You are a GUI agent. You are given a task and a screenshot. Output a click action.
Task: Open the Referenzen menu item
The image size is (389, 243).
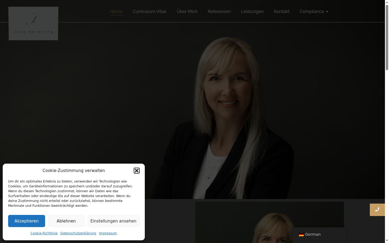point(219,11)
